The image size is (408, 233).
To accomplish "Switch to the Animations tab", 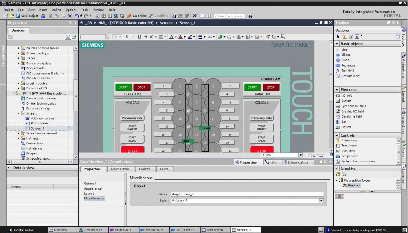I will point(120,169).
